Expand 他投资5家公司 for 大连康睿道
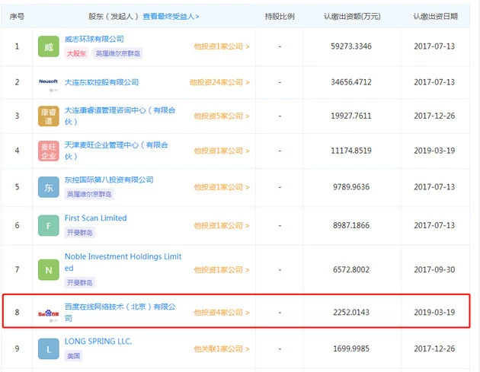The width and height of the screenshot is (480, 372). click(x=222, y=116)
